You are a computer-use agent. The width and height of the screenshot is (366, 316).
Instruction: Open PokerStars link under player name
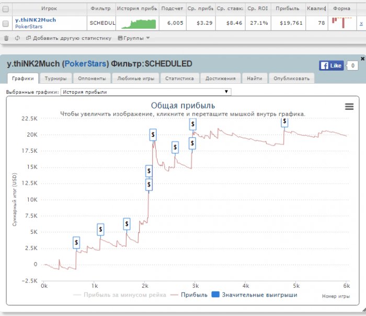tap(29, 27)
